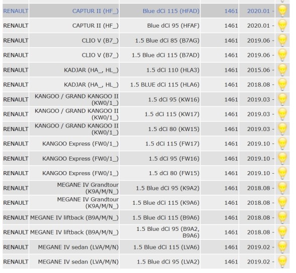Click the lightbulb icon for KANGOO Express 1.5 dCi 115 (FW17)
Image resolution: width=296 pixels, height=273 pixels.
point(282,144)
